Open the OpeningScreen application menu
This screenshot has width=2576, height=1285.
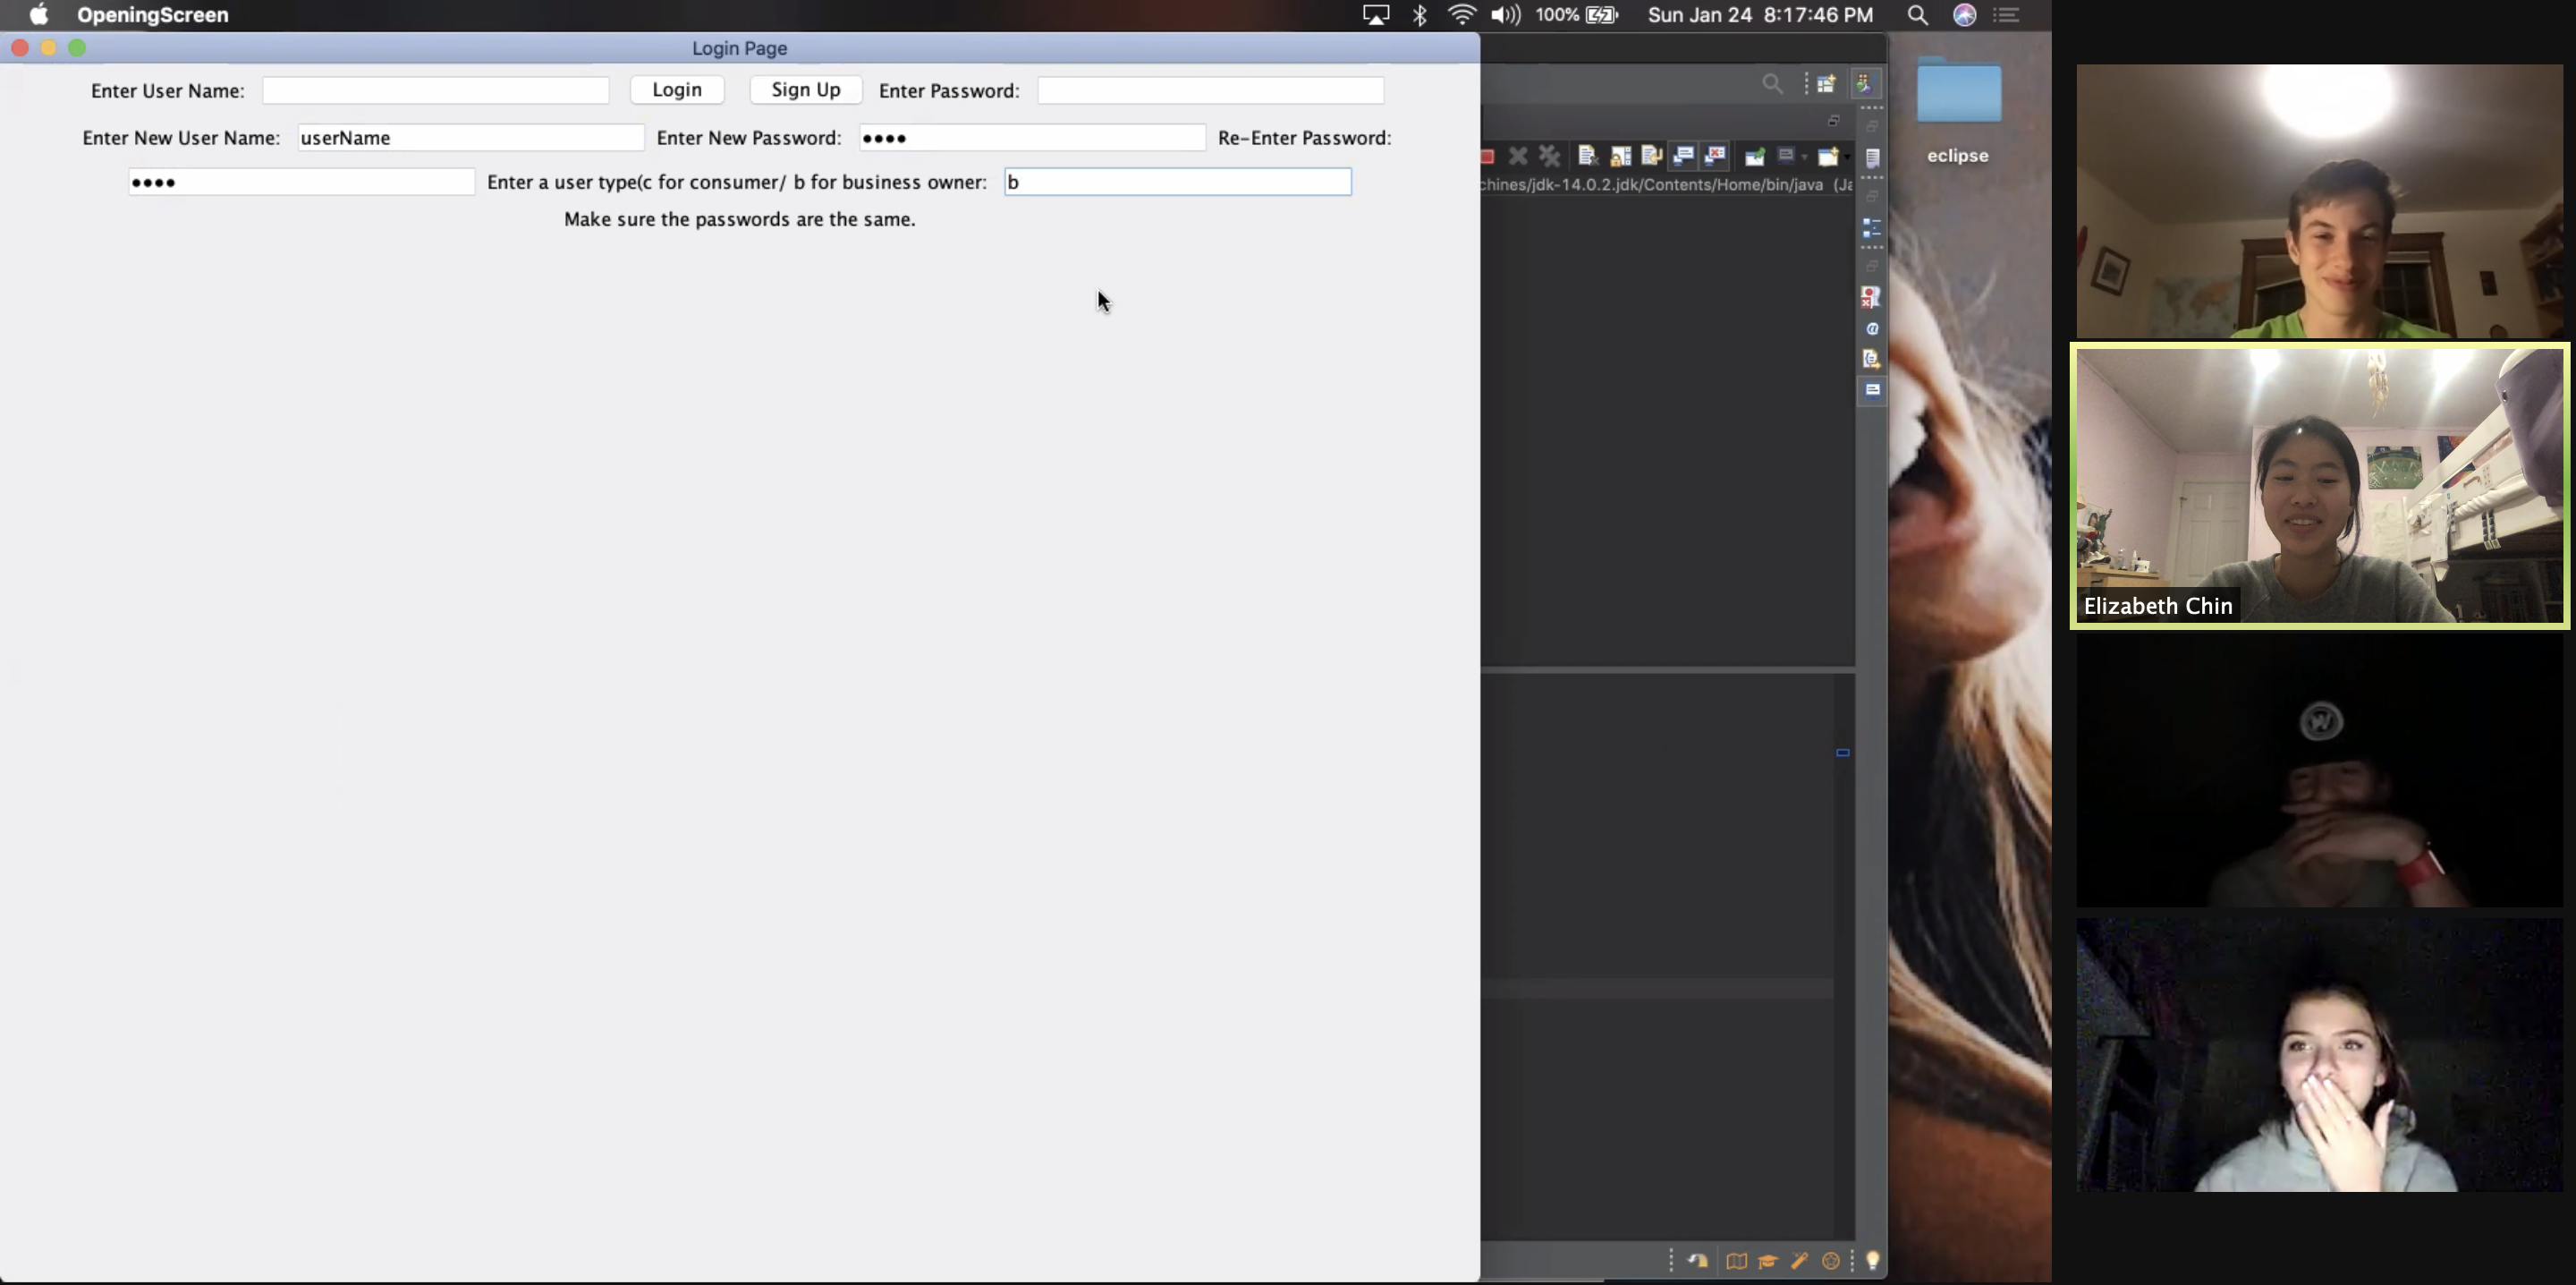[152, 15]
